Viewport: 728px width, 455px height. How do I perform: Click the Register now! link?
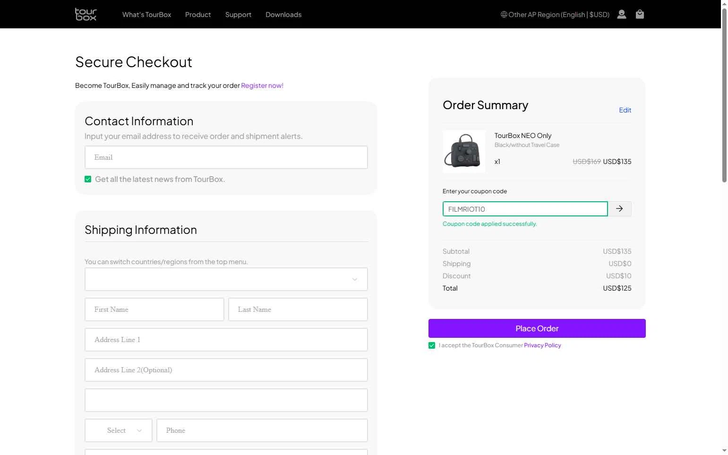tap(262, 86)
